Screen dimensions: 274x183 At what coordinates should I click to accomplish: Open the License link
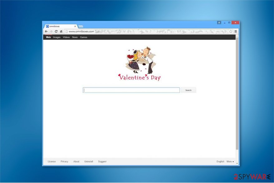[x=52, y=161]
